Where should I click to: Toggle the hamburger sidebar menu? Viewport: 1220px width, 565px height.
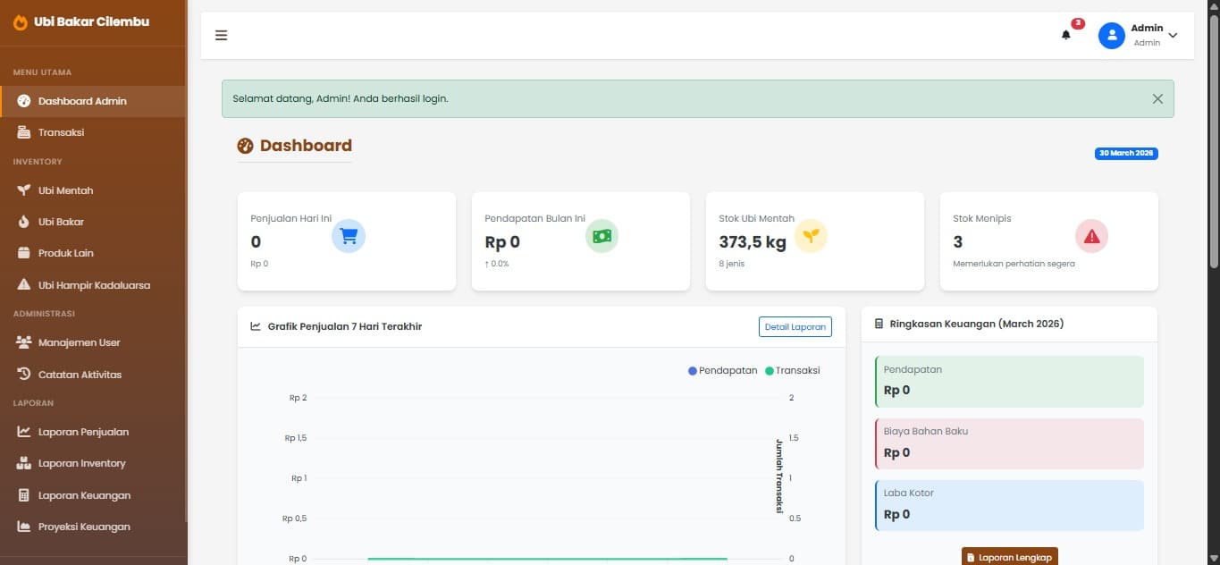pyautogui.click(x=221, y=35)
